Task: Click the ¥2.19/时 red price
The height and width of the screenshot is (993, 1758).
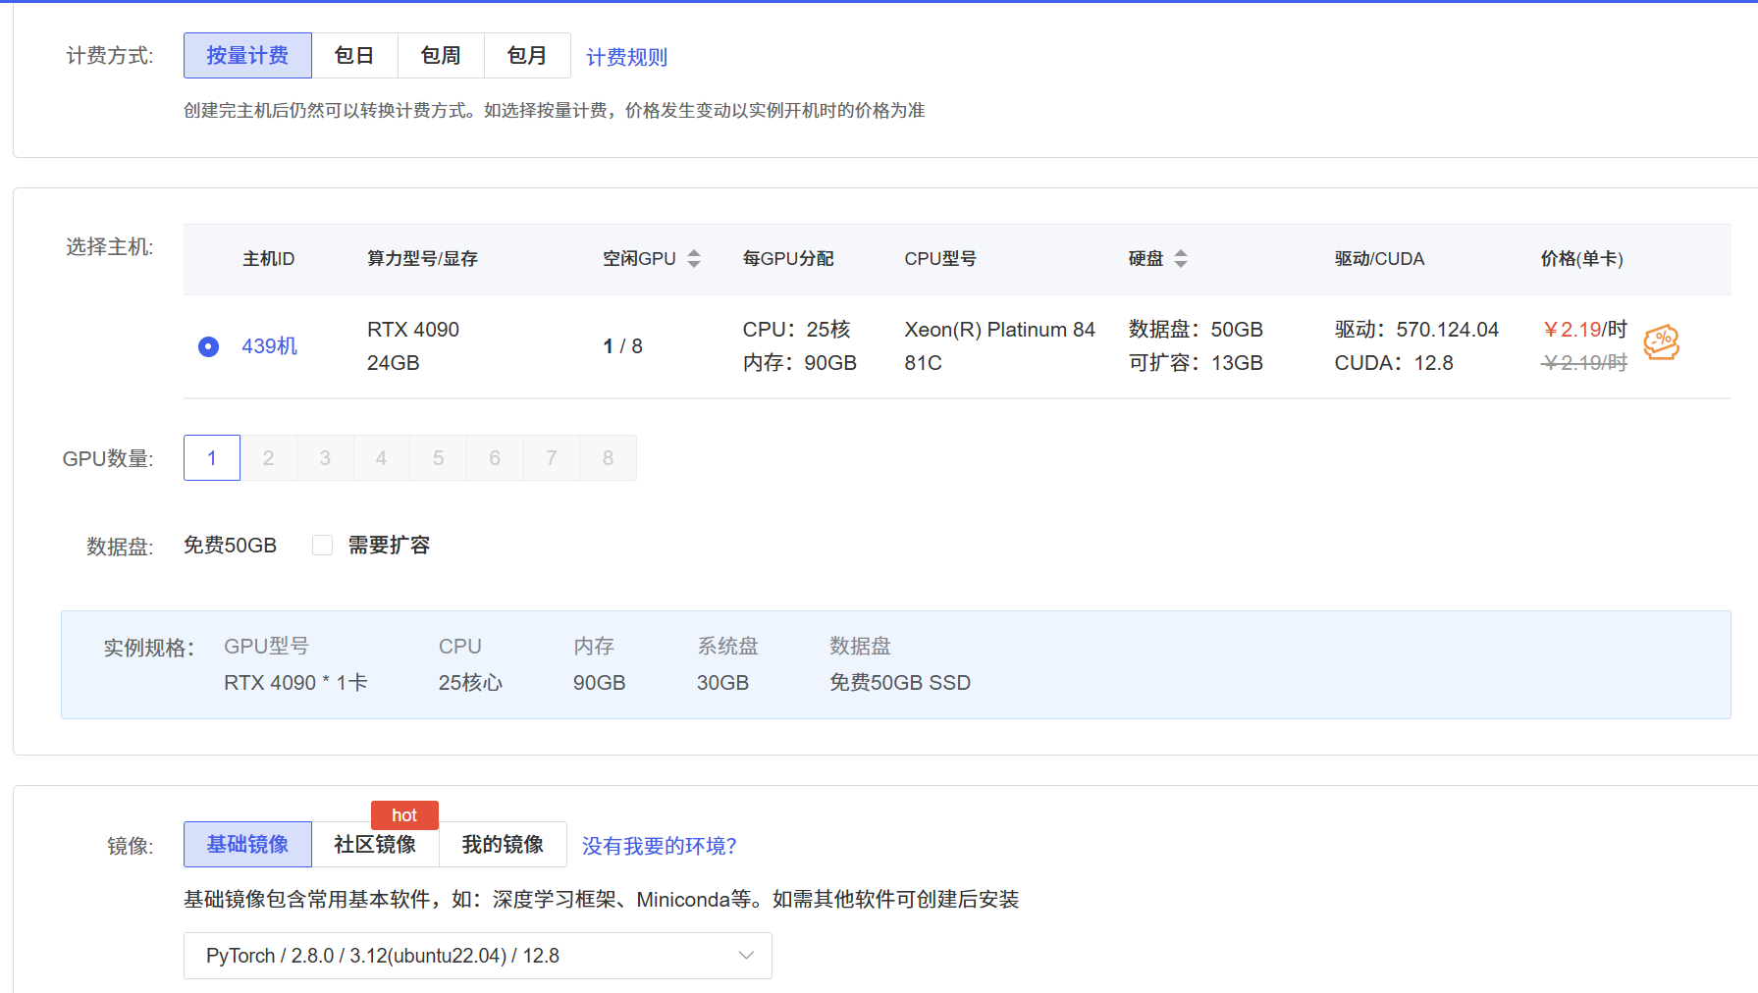Action: point(1585,330)
